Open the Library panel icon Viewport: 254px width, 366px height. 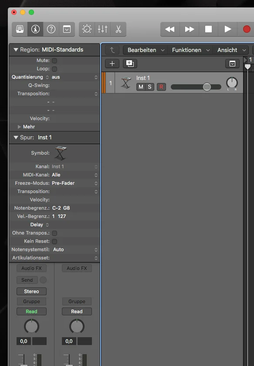20,29
